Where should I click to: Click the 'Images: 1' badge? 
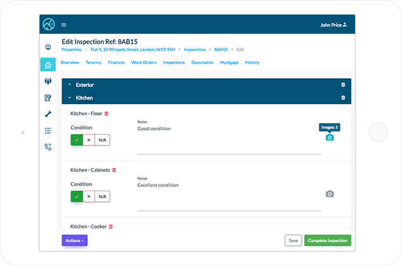pyautogui.click(x=330, y=128)
